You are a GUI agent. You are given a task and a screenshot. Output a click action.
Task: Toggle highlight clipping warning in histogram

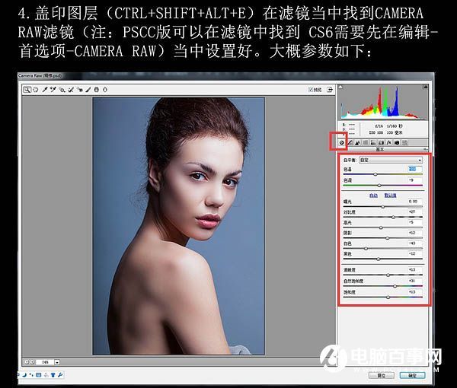click(x=426, y=86)
